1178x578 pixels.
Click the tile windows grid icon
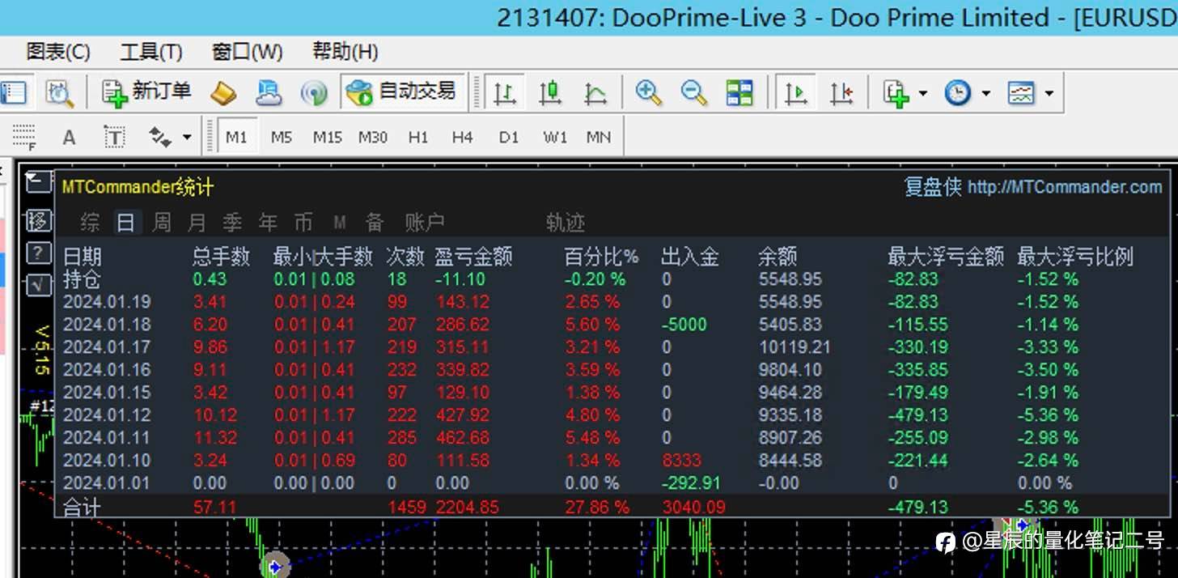click(739, 93)
